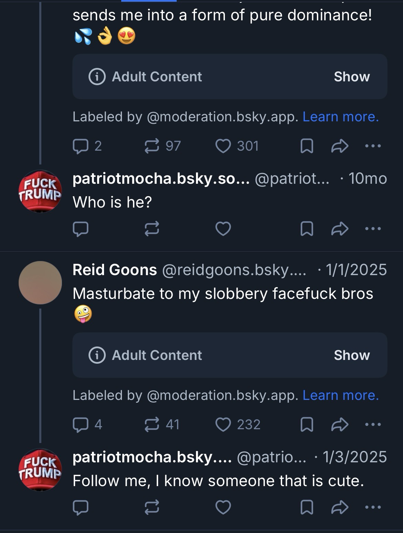Repost the Reid Goons post with 41 reposts
403x533 pixels.
pos(152,424)
